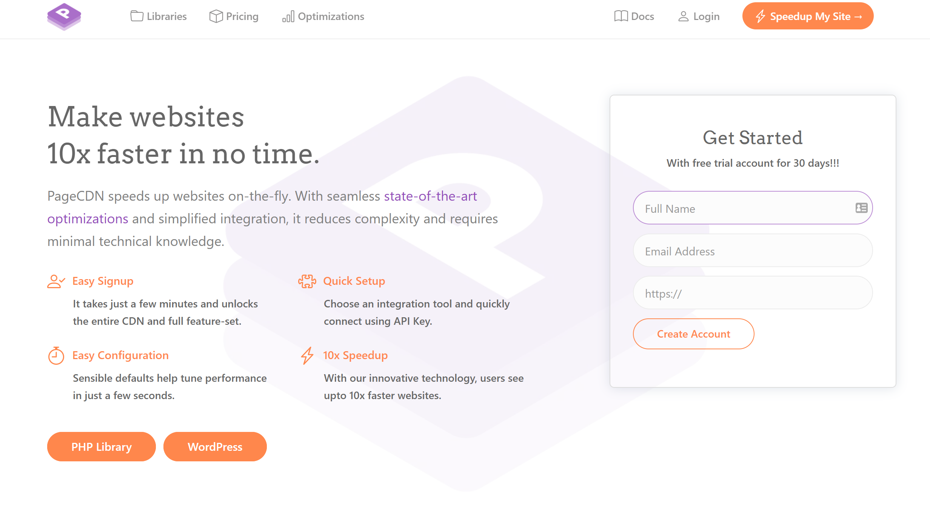Click the Login user icon
The height and width of the screenshot is (510, 930).
tap(683, 16)
